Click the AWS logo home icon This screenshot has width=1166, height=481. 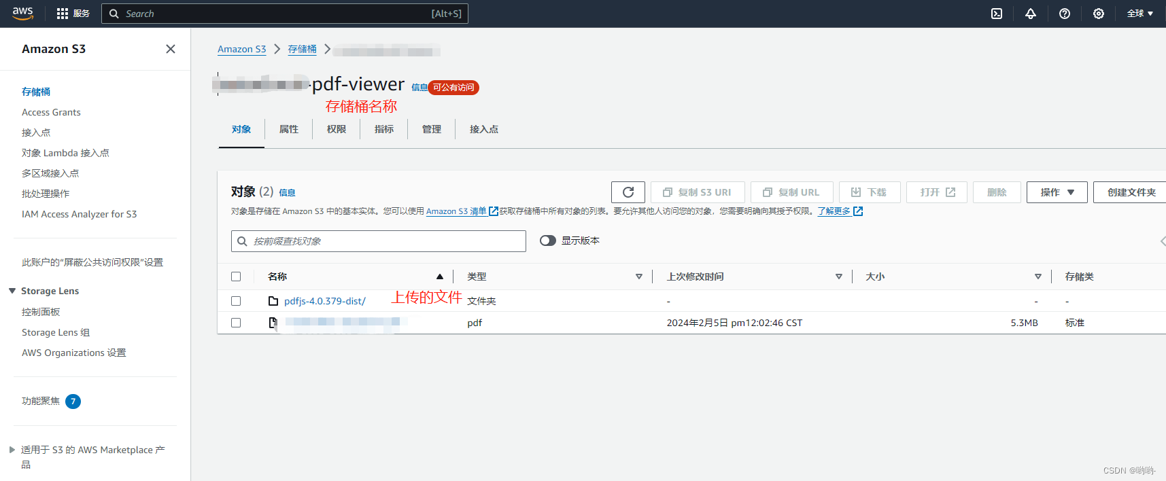[x=22, y=14]
